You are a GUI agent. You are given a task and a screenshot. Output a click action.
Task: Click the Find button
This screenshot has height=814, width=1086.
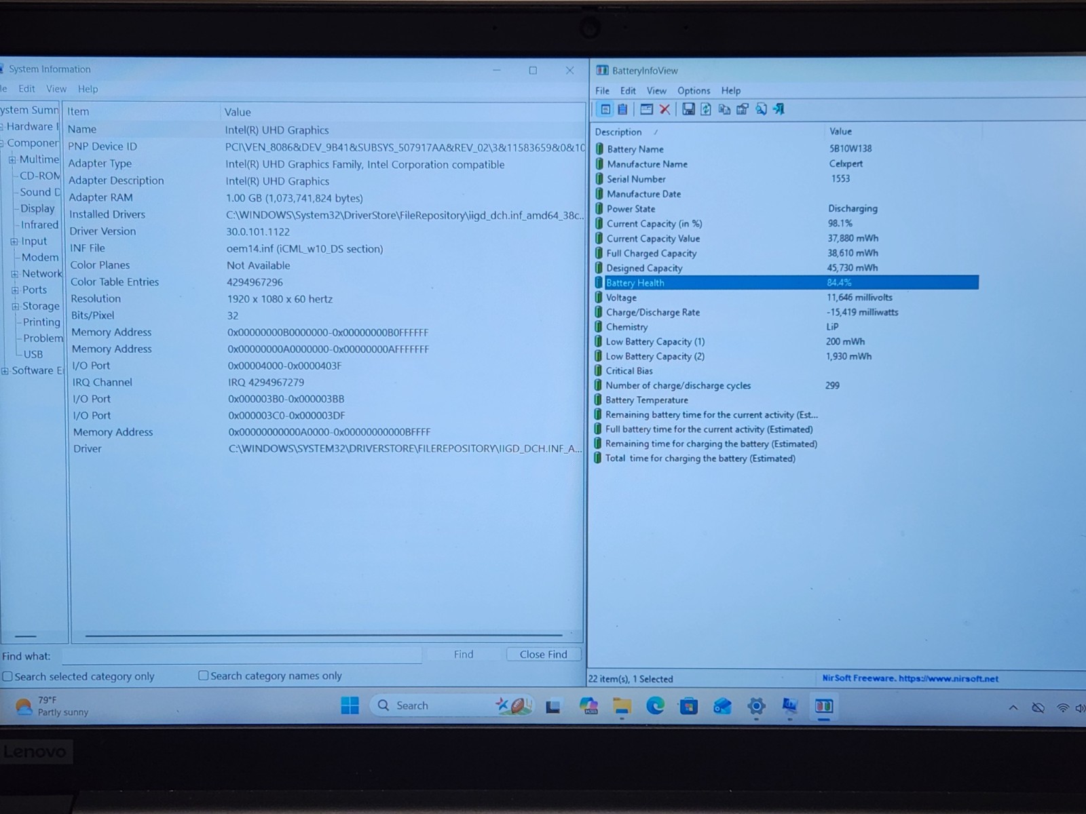tap(464, 654)
